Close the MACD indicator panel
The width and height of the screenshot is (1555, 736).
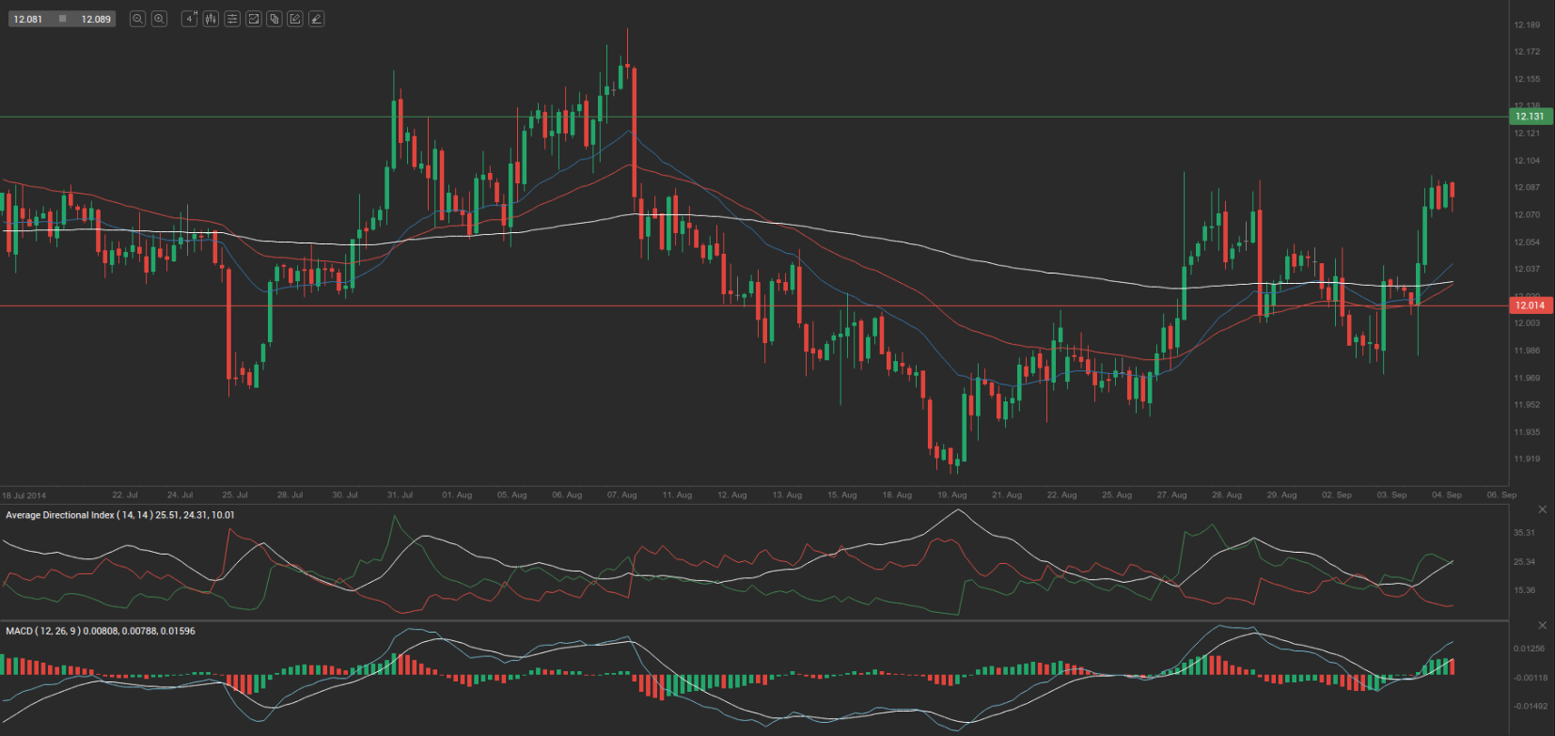pyautogui.click(x=1542, y=625)
